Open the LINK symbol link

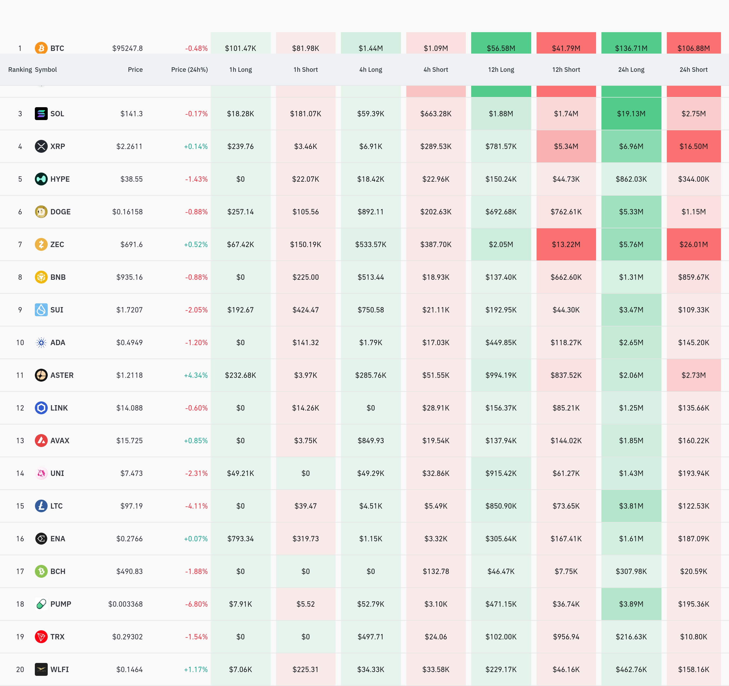click(59, 408)
